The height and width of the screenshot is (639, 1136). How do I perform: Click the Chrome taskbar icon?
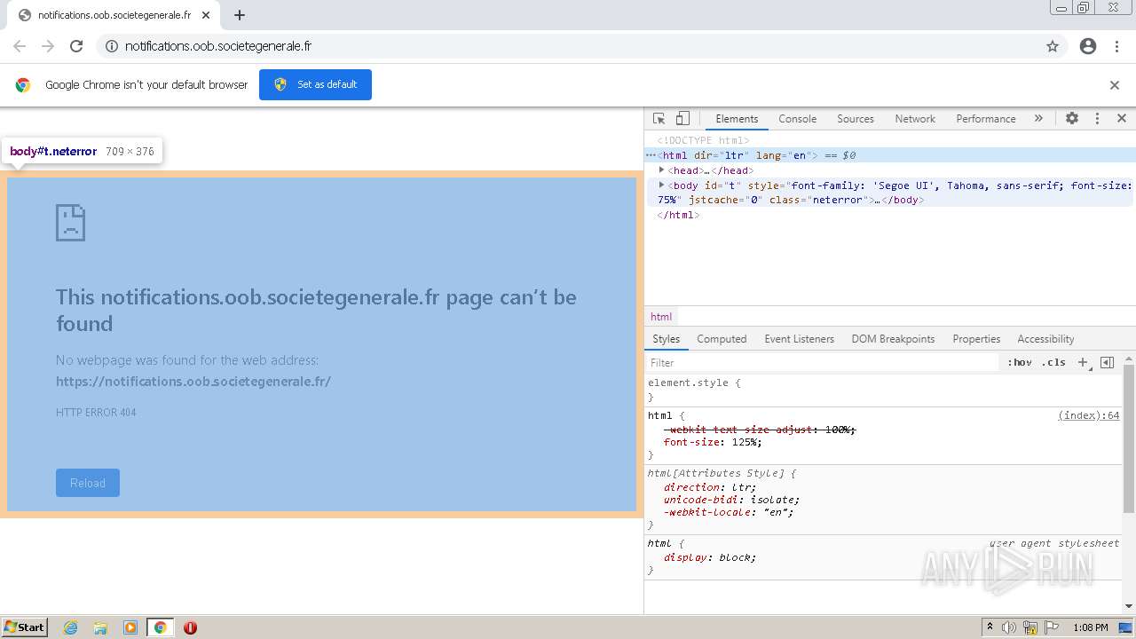point(161,627)
